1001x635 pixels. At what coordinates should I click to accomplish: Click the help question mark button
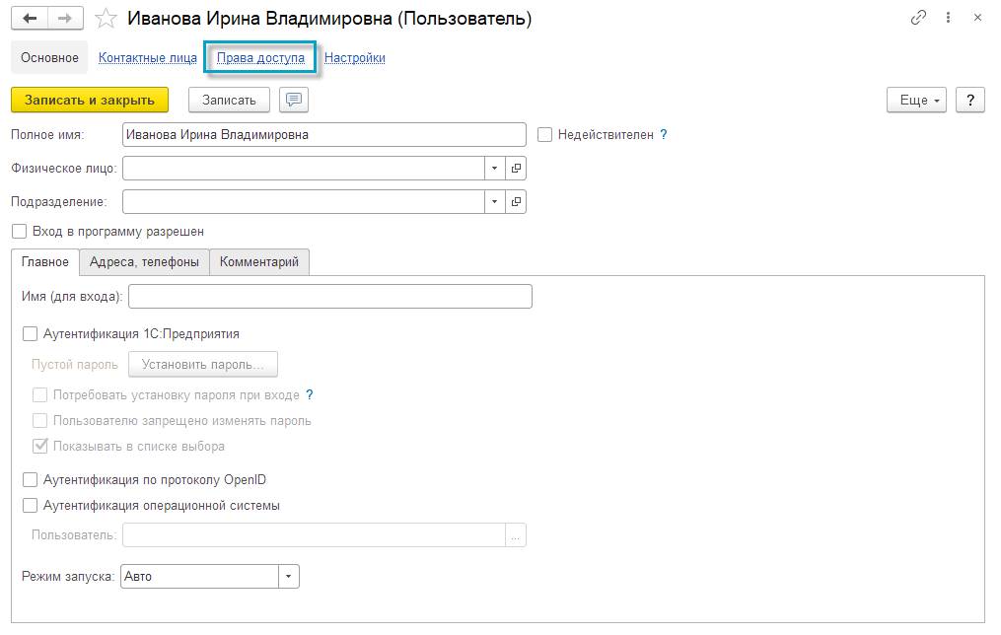coord(970,100)
